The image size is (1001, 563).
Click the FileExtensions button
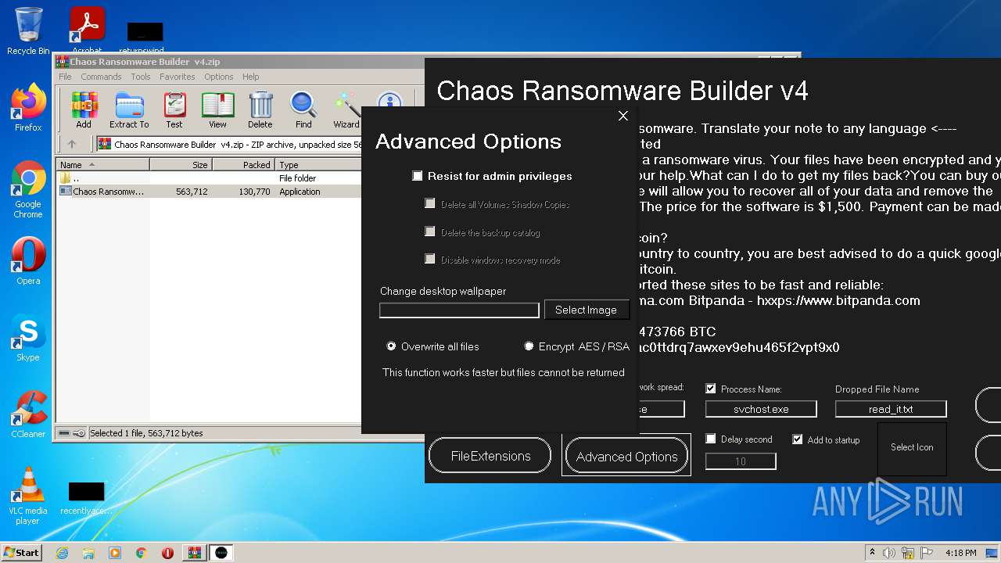pyautogui.click(x=490, y=456)
